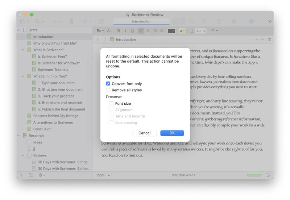Viewport: 290px width, 200px height.
Task: Open the Aa fonts panel
Action: point(109,31)
